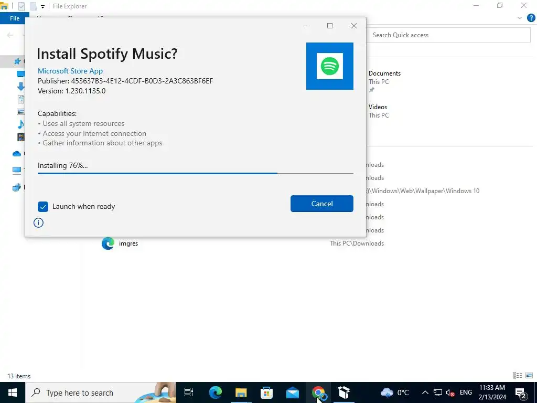Viewport: 537px width, 403px height.
Task: Click the Search Quick access field
Action: coord(448,35)
